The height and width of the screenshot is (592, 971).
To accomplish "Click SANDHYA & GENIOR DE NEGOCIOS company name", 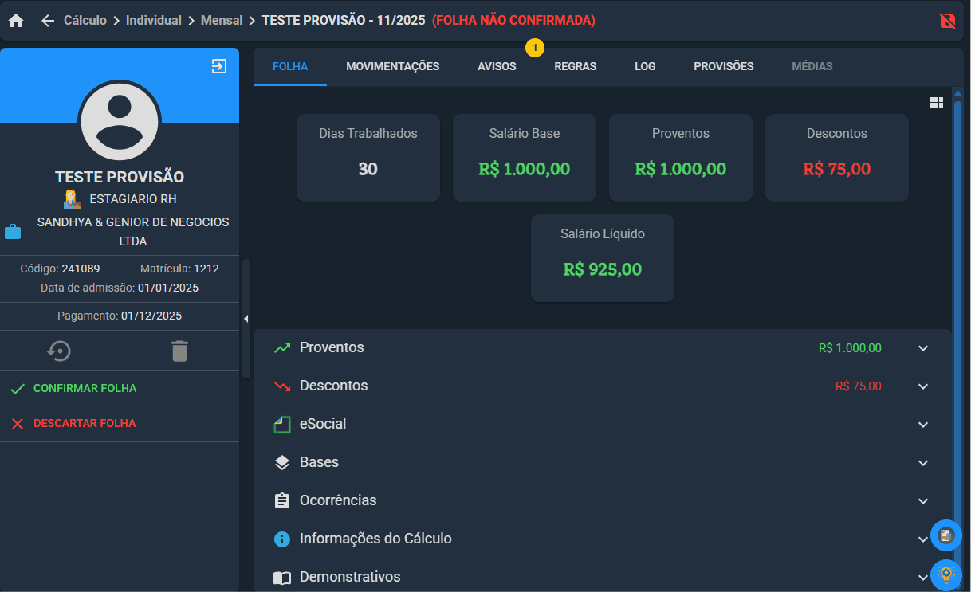I will (x=133, y=232).
